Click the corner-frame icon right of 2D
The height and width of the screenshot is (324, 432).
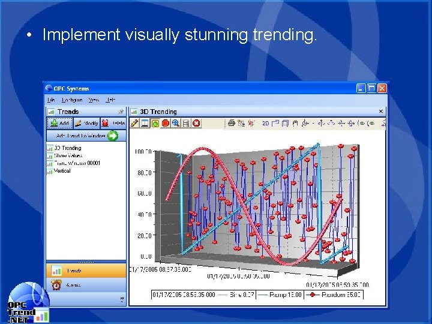coord(275,123)
